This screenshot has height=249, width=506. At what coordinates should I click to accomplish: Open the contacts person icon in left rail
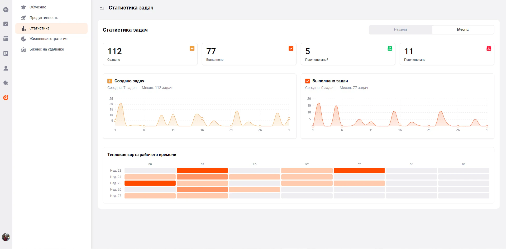pyautogui.click(x=6, y=68)
